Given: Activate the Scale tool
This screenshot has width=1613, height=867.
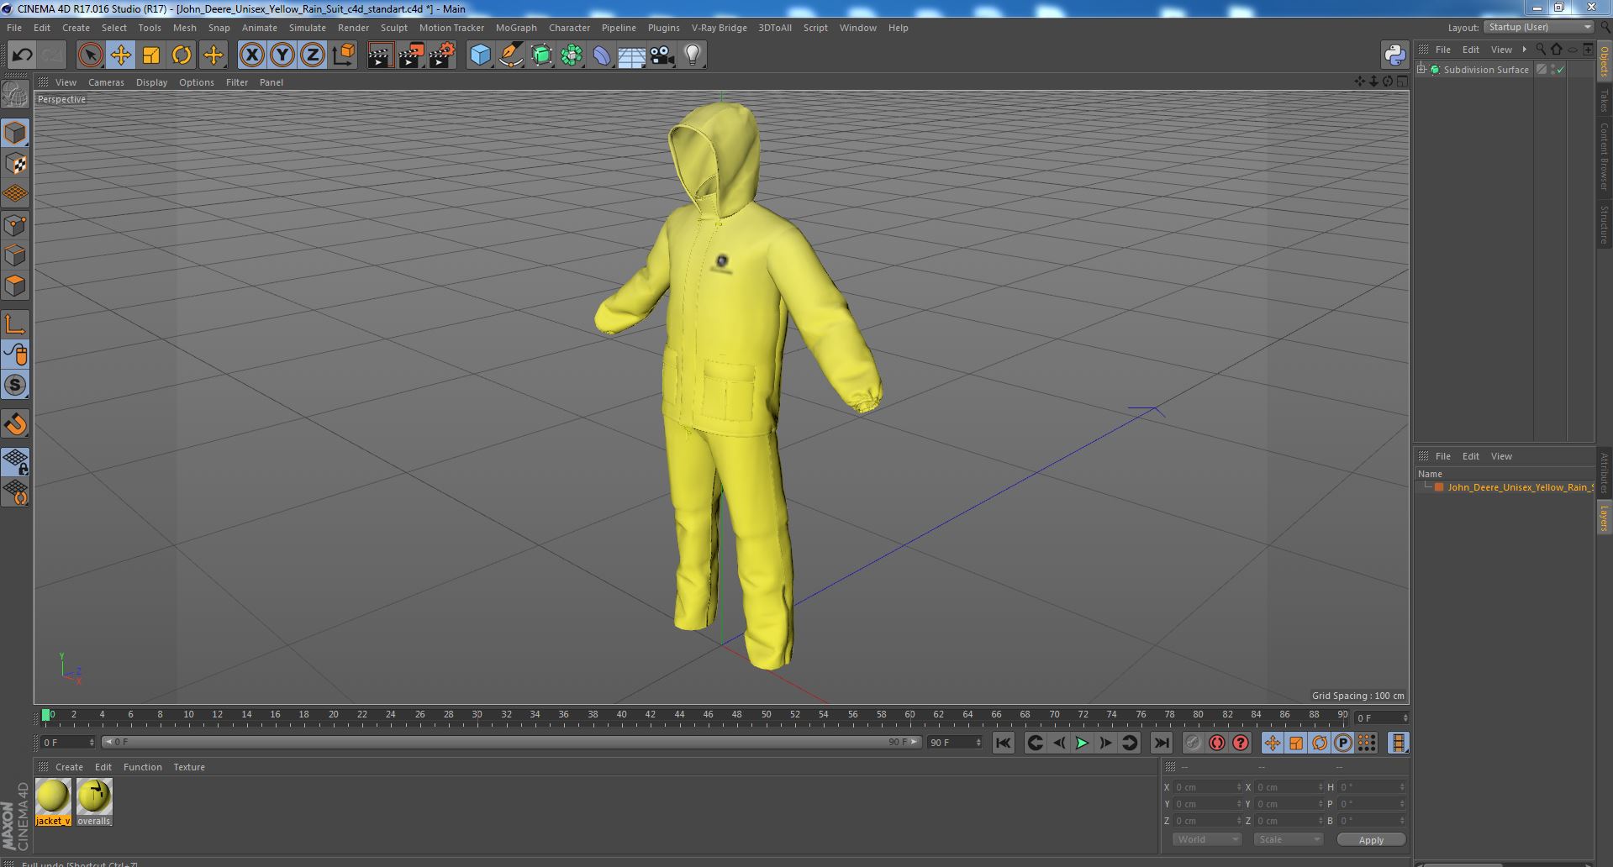Looking at the screenshot, I should pos(151,55).
